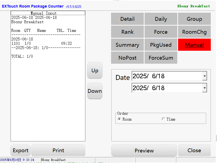This screenshot has width=217, height=163.
Task: Show the Rank report
Action: coord(127,32)
